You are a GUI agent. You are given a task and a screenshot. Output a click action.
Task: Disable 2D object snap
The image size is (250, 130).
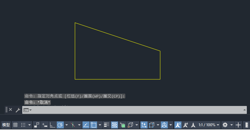pyautogui.click(x=94, y=125)
